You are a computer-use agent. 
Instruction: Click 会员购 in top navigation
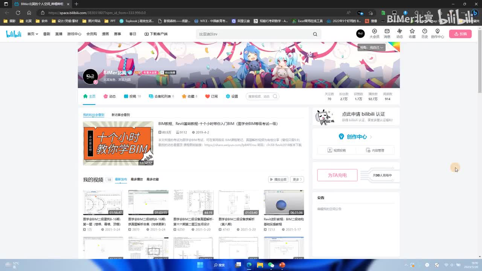pos(92,34)
